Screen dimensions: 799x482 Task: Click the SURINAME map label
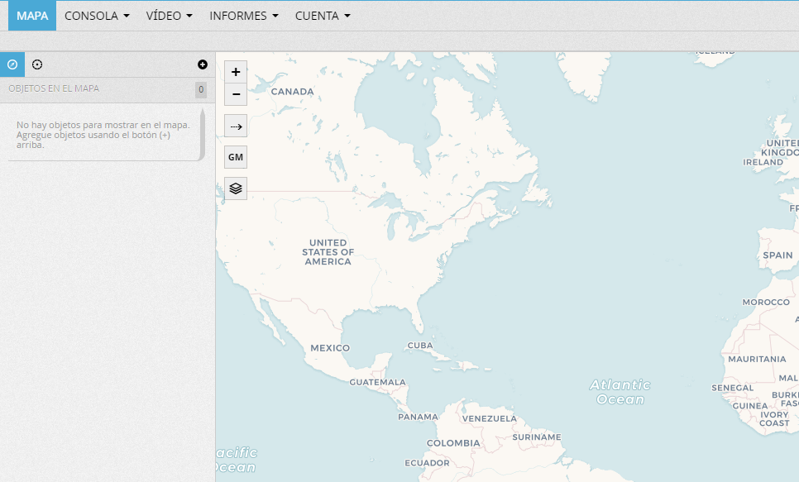pyautogui.click(x=537, y=437)
